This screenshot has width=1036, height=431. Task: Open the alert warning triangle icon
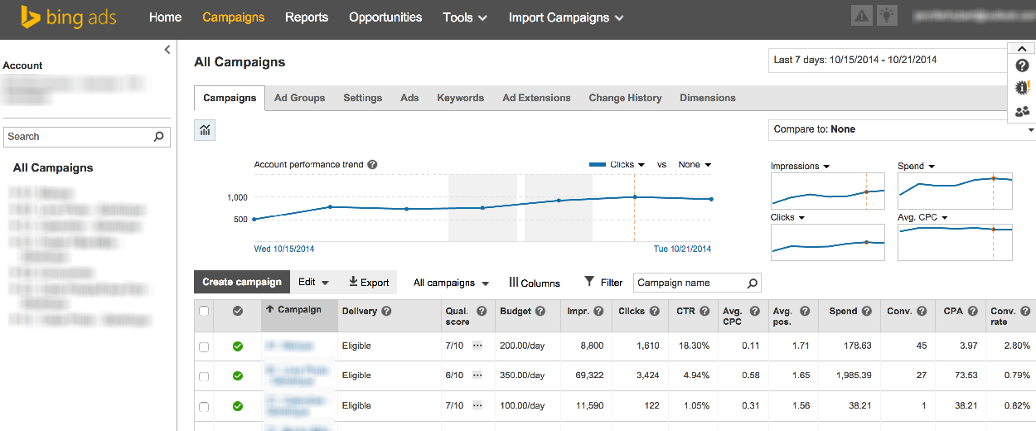(862, 15)
